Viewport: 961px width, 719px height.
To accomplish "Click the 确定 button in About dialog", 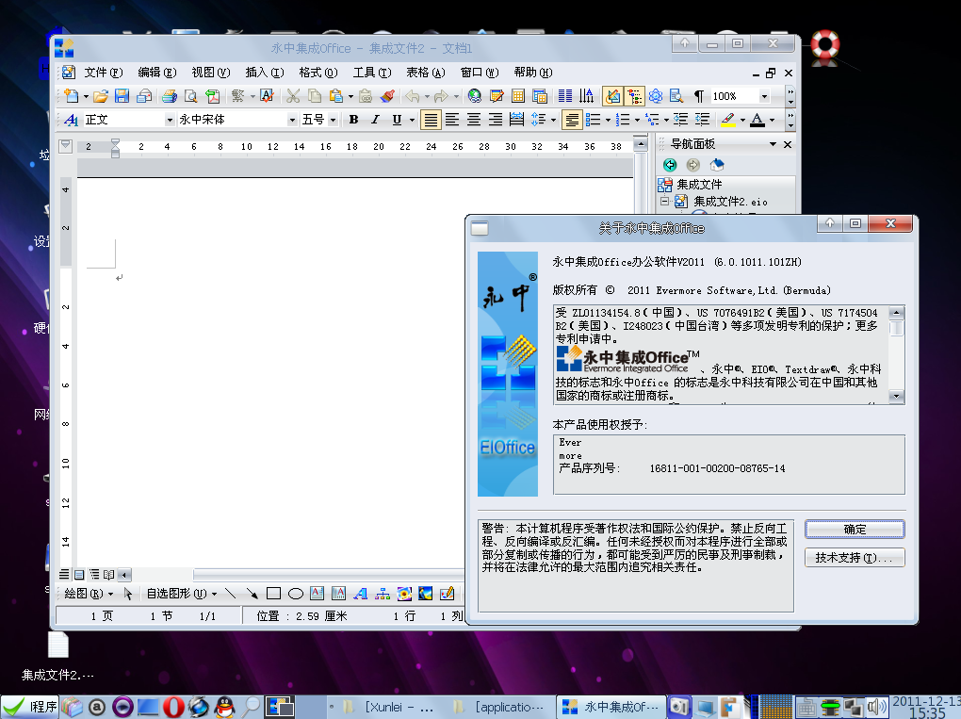I will pyautogui.click(x=855, y=529).
